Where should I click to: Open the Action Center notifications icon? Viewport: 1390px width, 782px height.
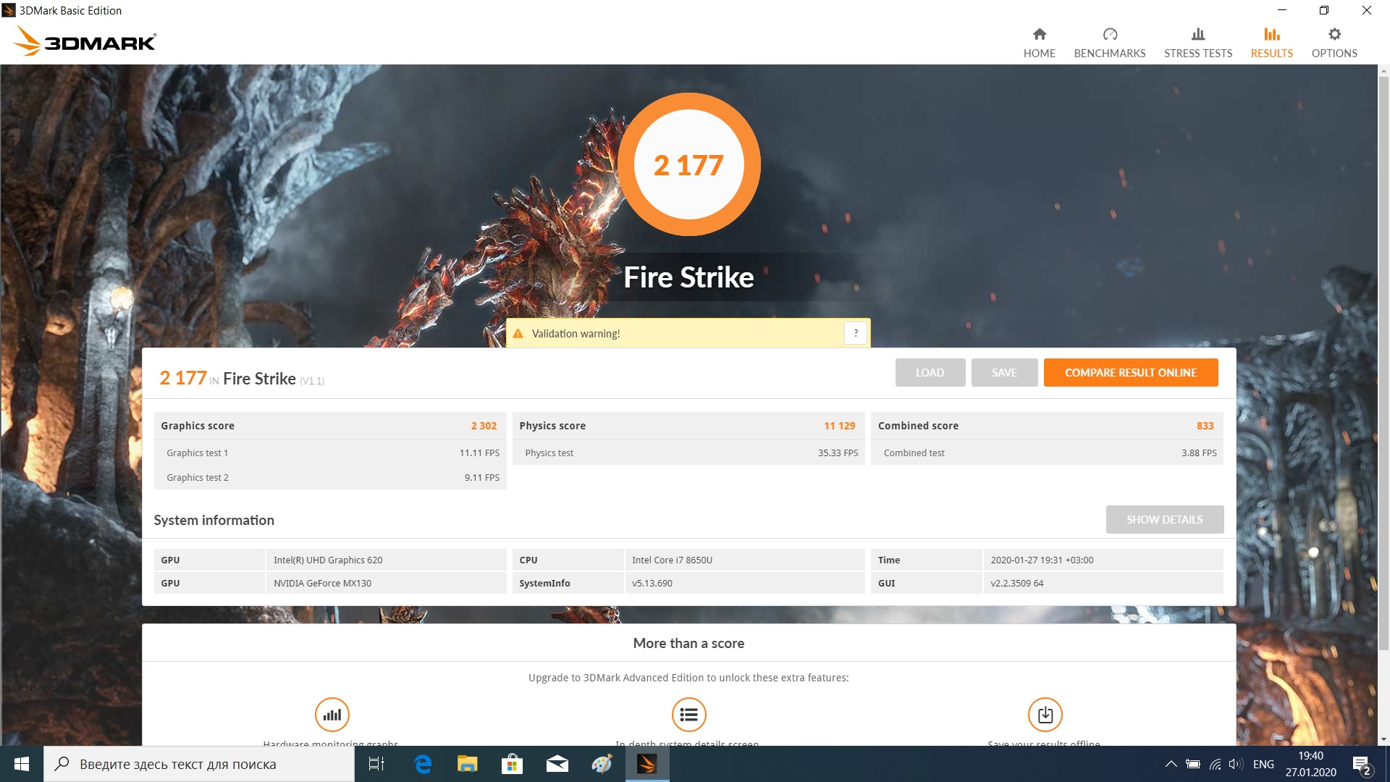tap(1362, 764)
